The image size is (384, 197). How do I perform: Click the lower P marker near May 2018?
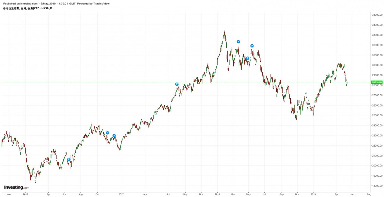point(248,58)
